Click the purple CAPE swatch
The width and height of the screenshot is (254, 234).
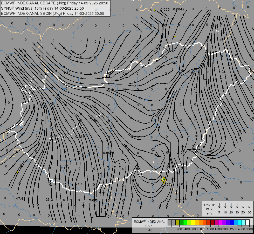pos(224,223)
